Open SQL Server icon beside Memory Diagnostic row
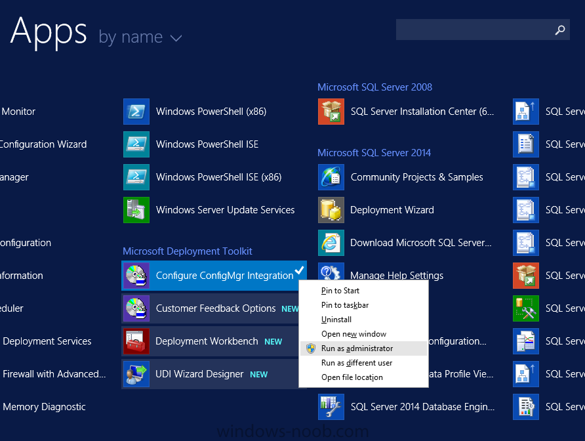585x441 pixels. [526, 407]
